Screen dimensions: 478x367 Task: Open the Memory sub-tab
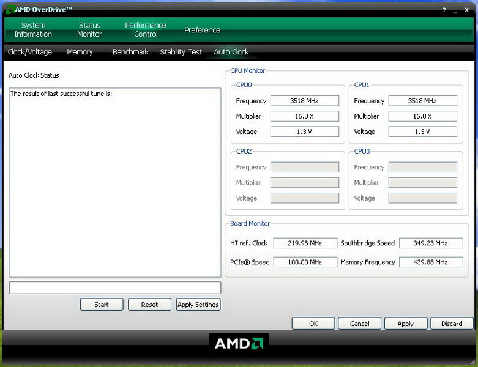(80, 52)
